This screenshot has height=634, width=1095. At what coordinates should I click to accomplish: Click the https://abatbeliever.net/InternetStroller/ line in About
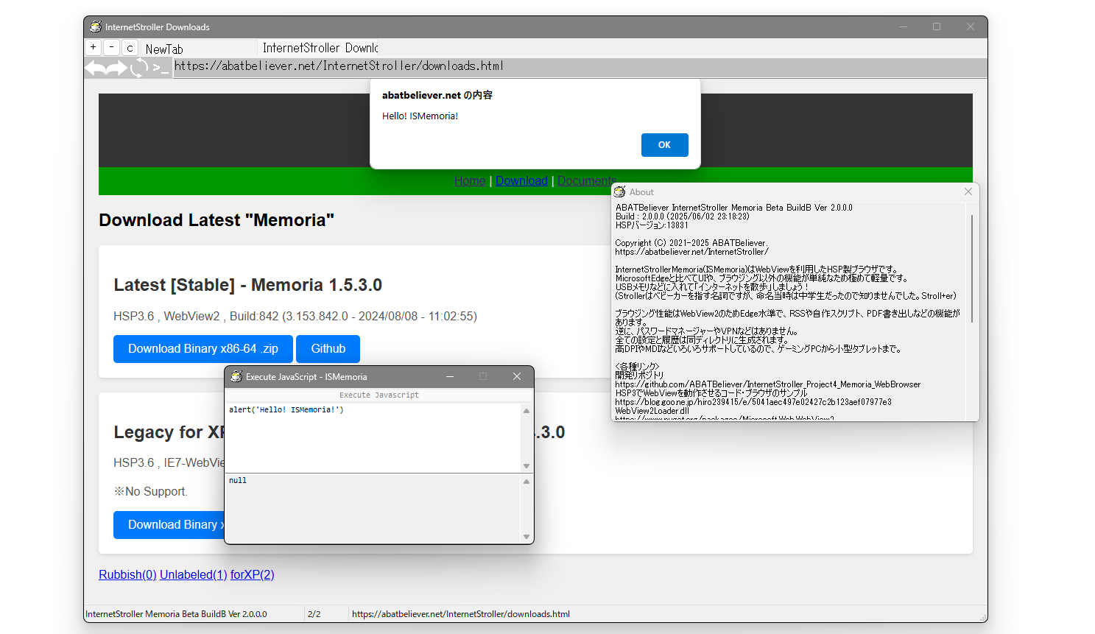click(691, 252)
